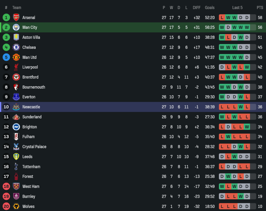This screenshot has height=211, width=266.
Task: Click the Wolves club badge icon
Action: pos(16,206)
